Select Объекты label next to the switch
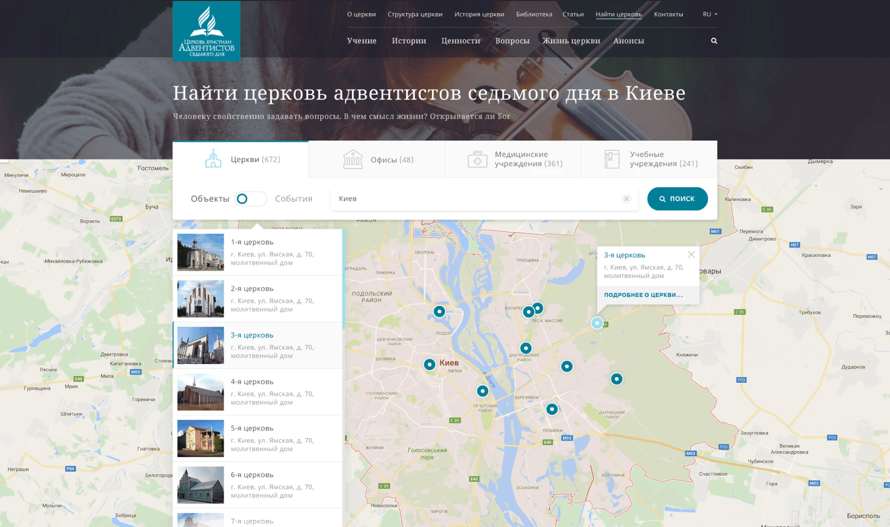 coord(210,199)
